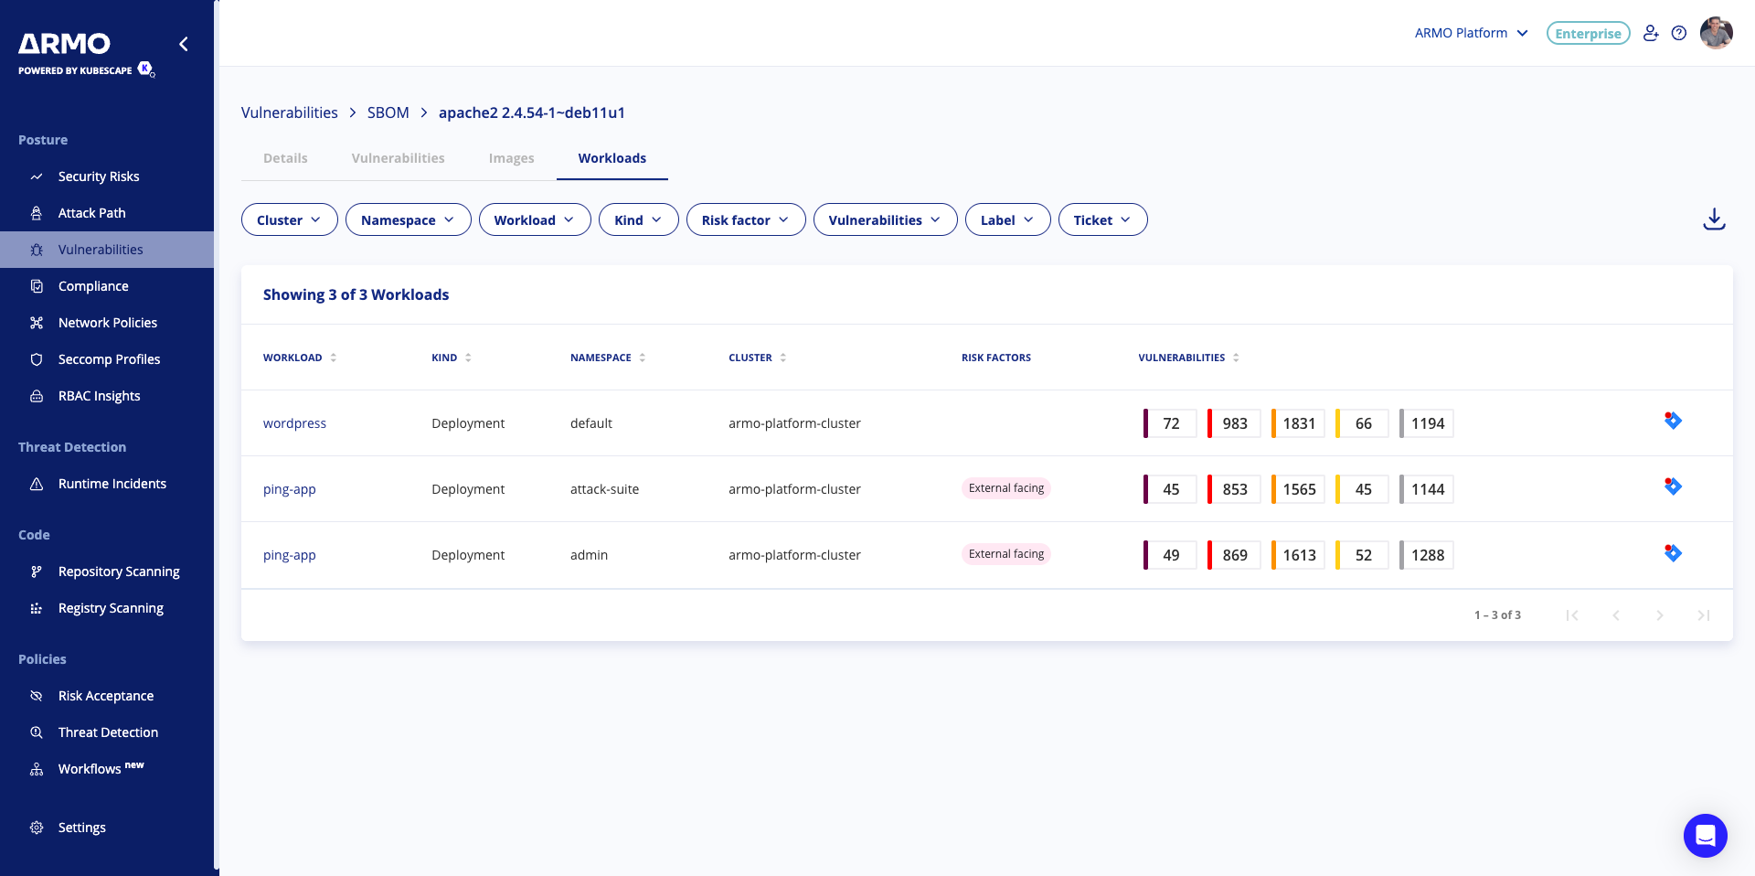Navigate to SBOM breadcrumb

(388, 112)
